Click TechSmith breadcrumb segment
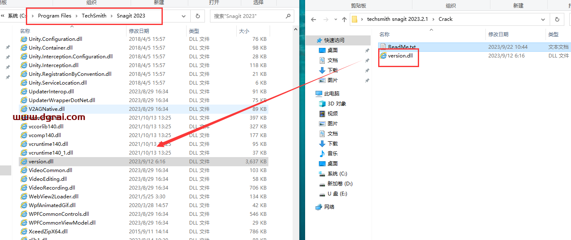 pos(93,16)
